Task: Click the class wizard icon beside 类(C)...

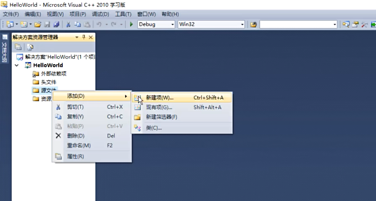Action: (x=137, y=128)
